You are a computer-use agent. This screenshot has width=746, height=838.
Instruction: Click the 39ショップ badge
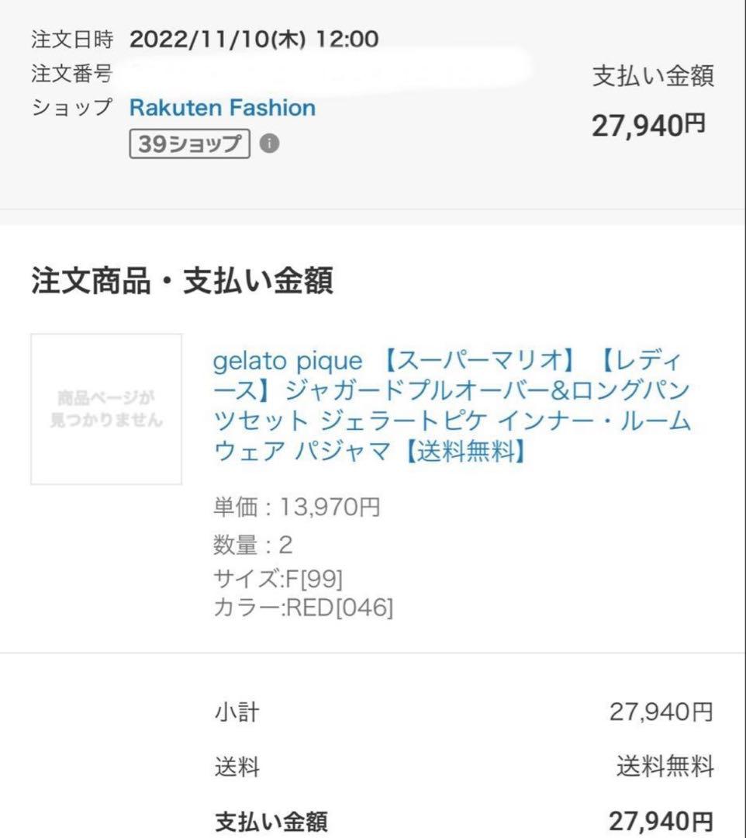[x=188, y=143]
